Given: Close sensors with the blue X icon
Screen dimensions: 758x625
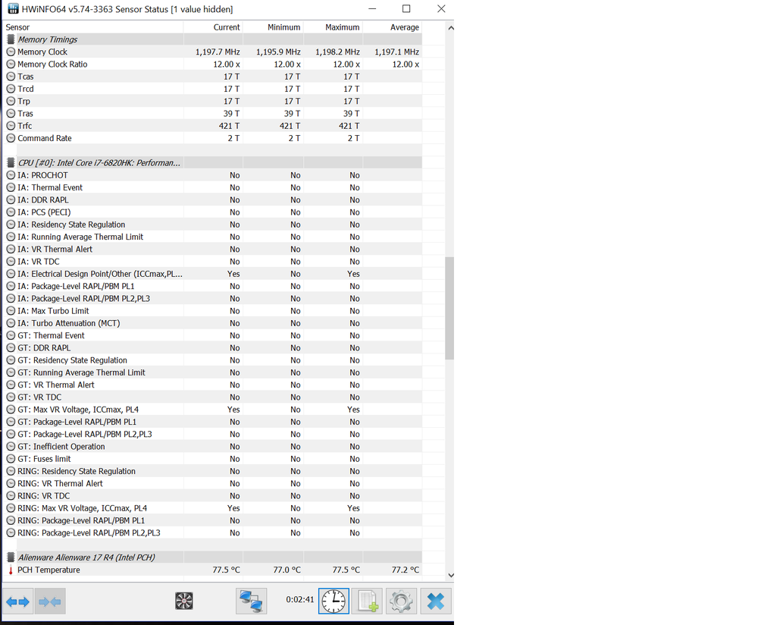Looking at the screenshot, I should (x=435, y=601).
